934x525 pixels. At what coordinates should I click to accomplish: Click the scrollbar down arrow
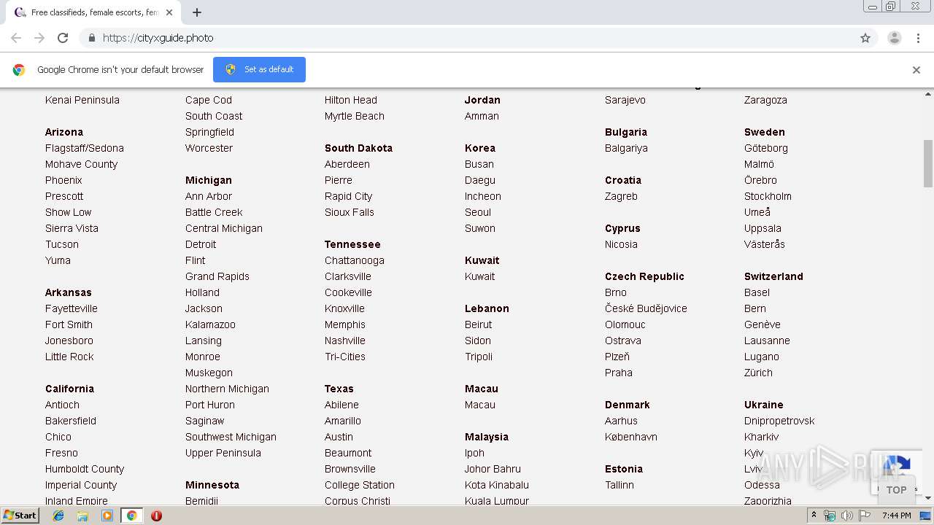[x=928, y=498]
